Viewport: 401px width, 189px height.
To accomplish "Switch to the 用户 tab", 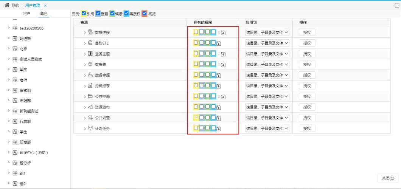I will 26,14.
